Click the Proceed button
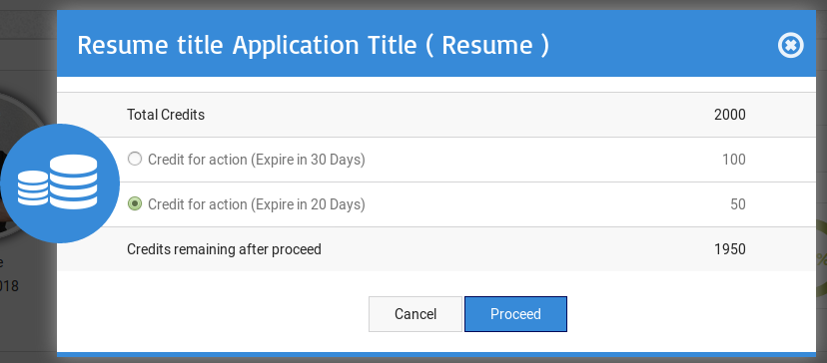 coord(515,314)
